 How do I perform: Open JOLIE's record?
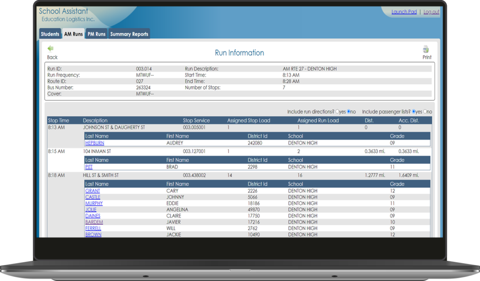[91, 209]
